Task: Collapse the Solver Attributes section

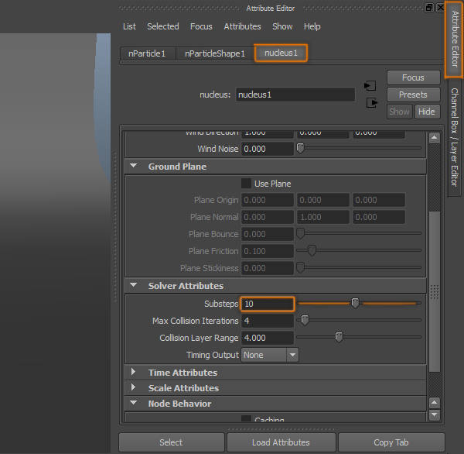Action: click(134, 286)
